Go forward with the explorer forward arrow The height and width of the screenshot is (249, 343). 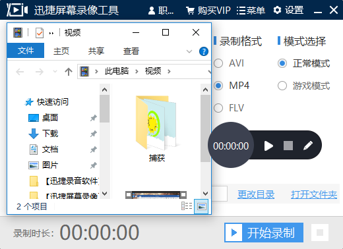coord(40,72)
